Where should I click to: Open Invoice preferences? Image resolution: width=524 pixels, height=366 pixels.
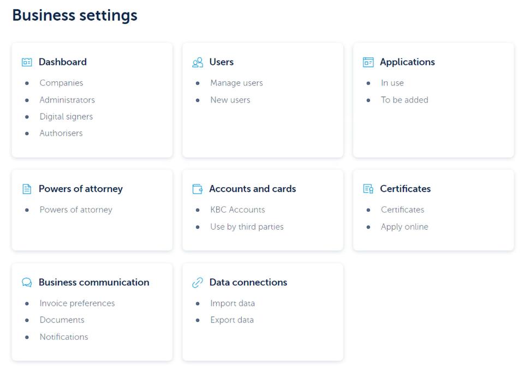77,303
